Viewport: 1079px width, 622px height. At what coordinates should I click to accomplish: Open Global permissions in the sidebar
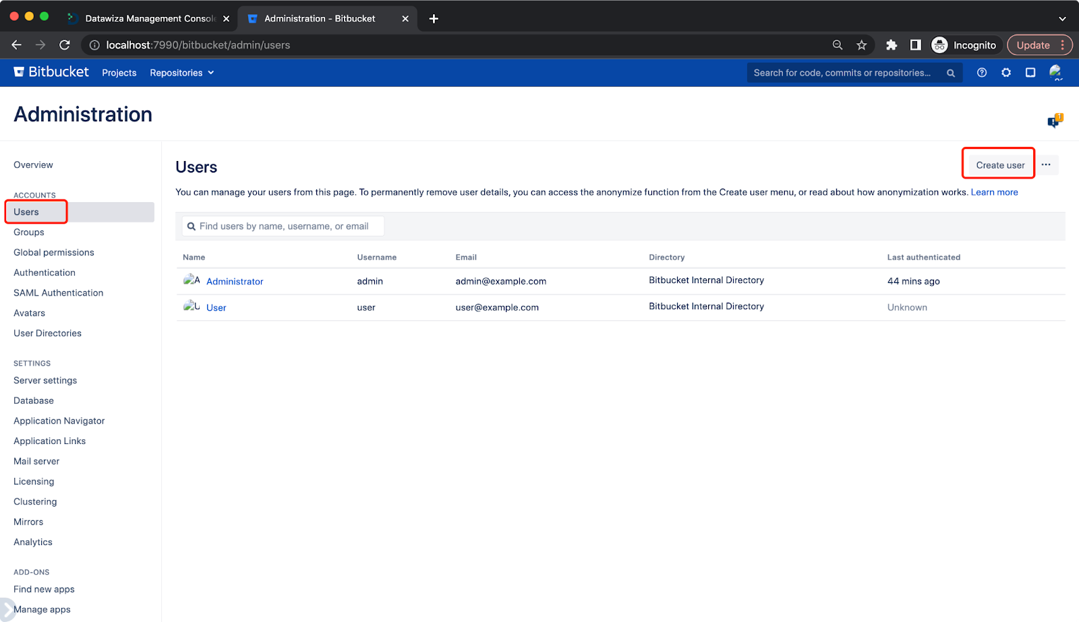click(x=54, y=253)
